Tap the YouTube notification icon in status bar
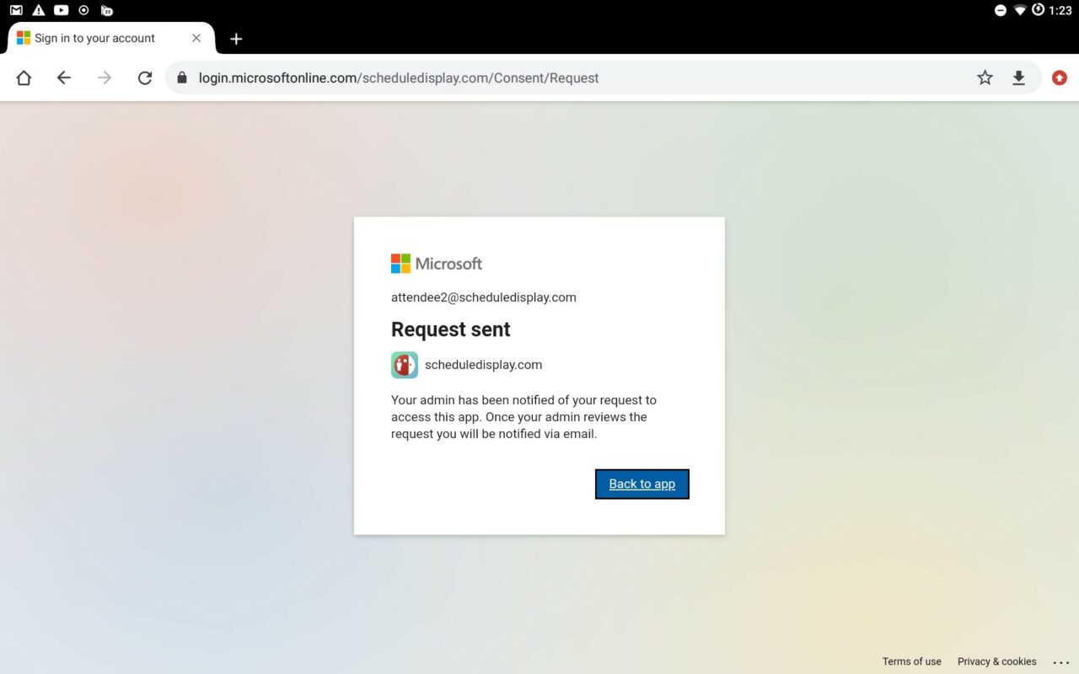The image size is (1079, 674). (61, 10)
